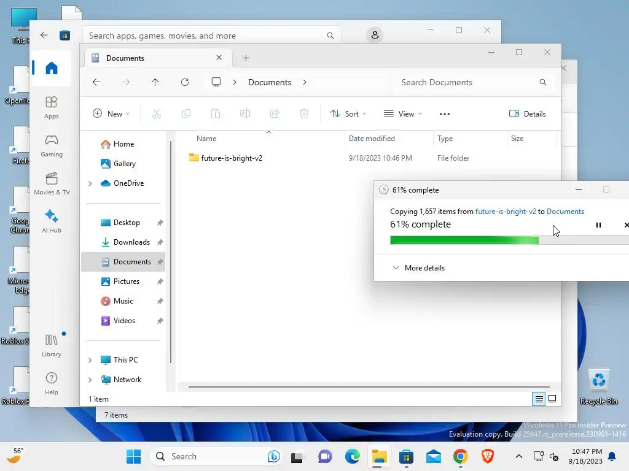Screen dimensions: 629x471
Task: Open the View dropdown menu
Action: (x=403, y=113)
